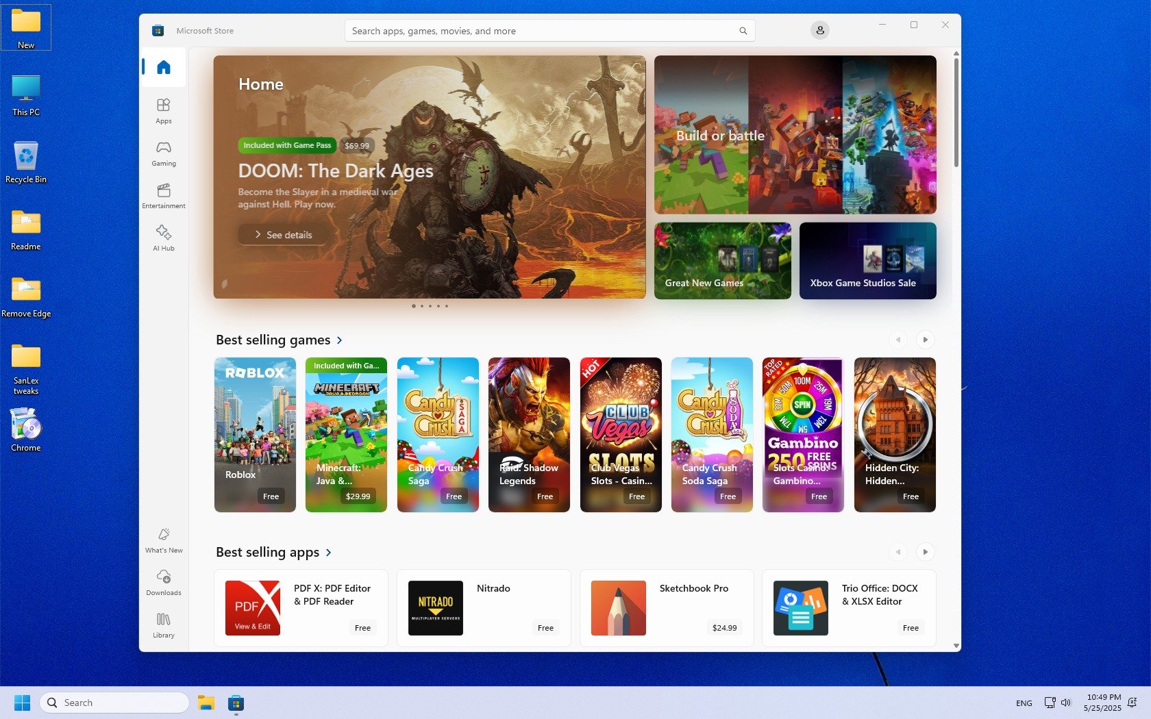Select the SanLex tweaks folder icon
Viewport: 1151px width, 719px height.
26,370
